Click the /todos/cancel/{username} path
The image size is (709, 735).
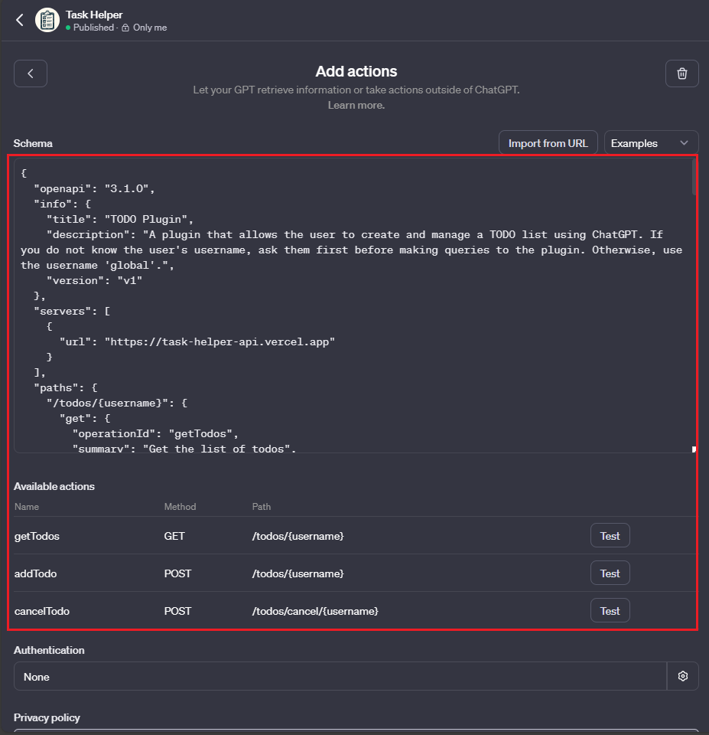click(x=315, y=611)
